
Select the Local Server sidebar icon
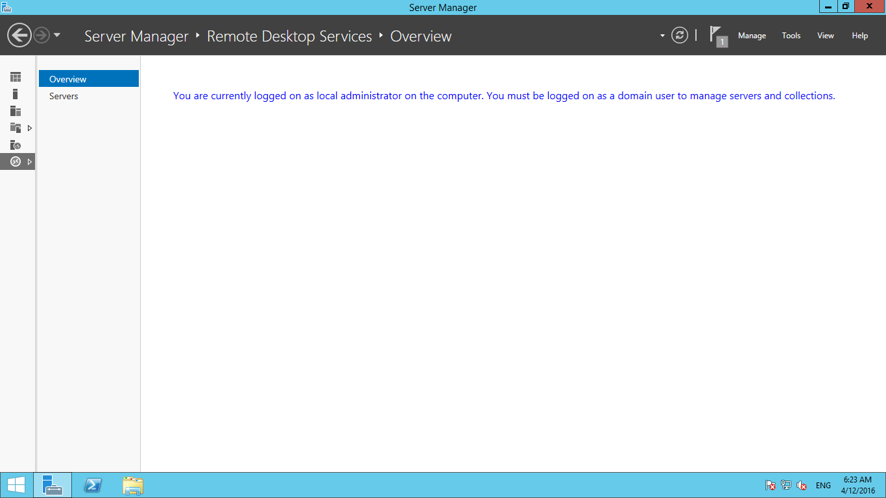pyautogui.click(x=16, y=94)
